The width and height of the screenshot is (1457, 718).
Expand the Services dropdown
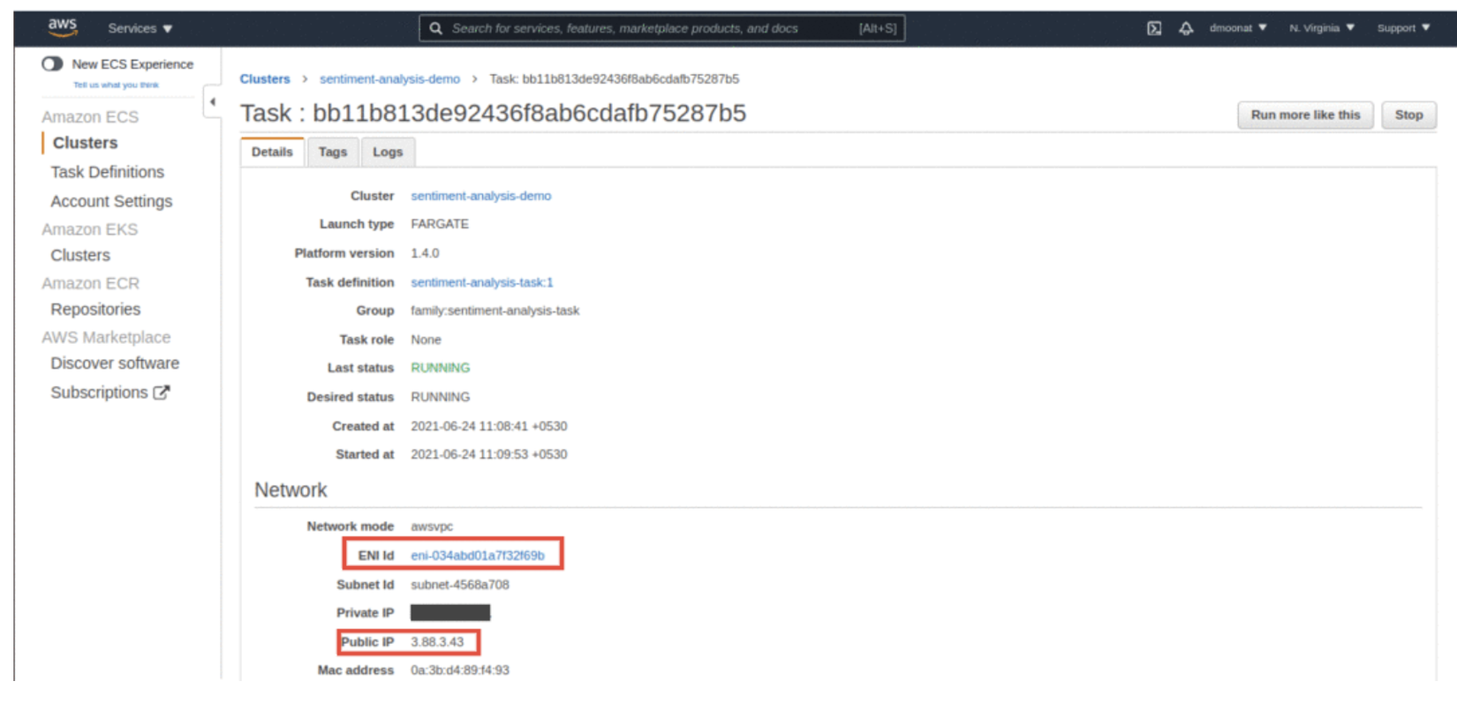click(140, 28)
